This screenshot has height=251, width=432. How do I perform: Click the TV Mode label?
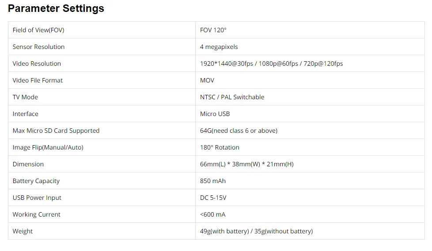[x=25, y=97]
